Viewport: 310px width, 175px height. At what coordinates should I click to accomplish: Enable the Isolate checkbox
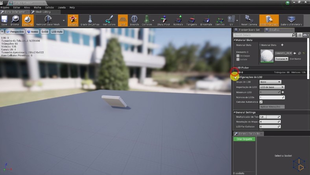238,59
